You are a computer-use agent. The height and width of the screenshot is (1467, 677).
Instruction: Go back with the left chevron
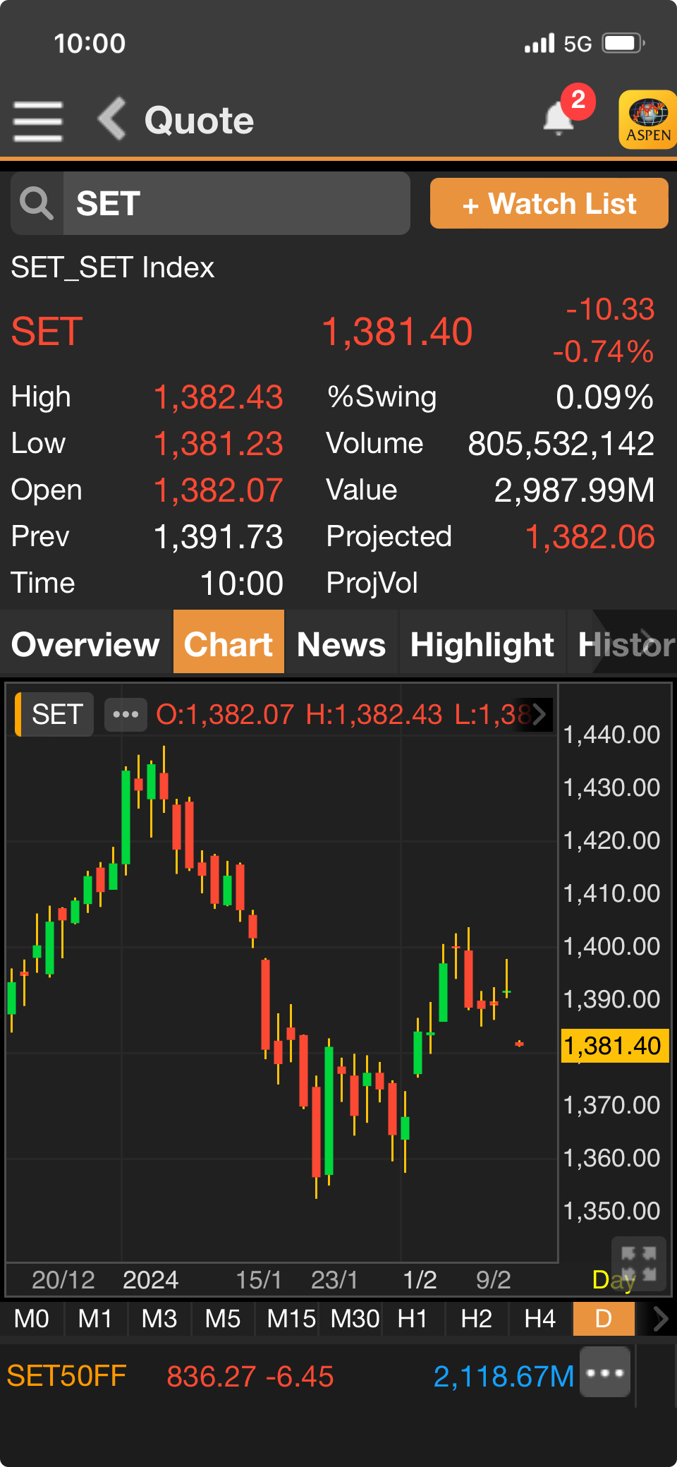coord(111,119)
